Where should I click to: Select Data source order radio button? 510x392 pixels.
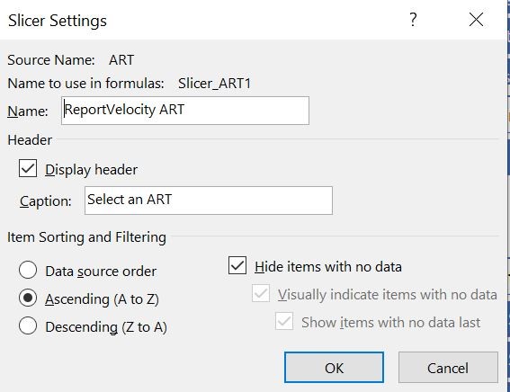[28, 270]
